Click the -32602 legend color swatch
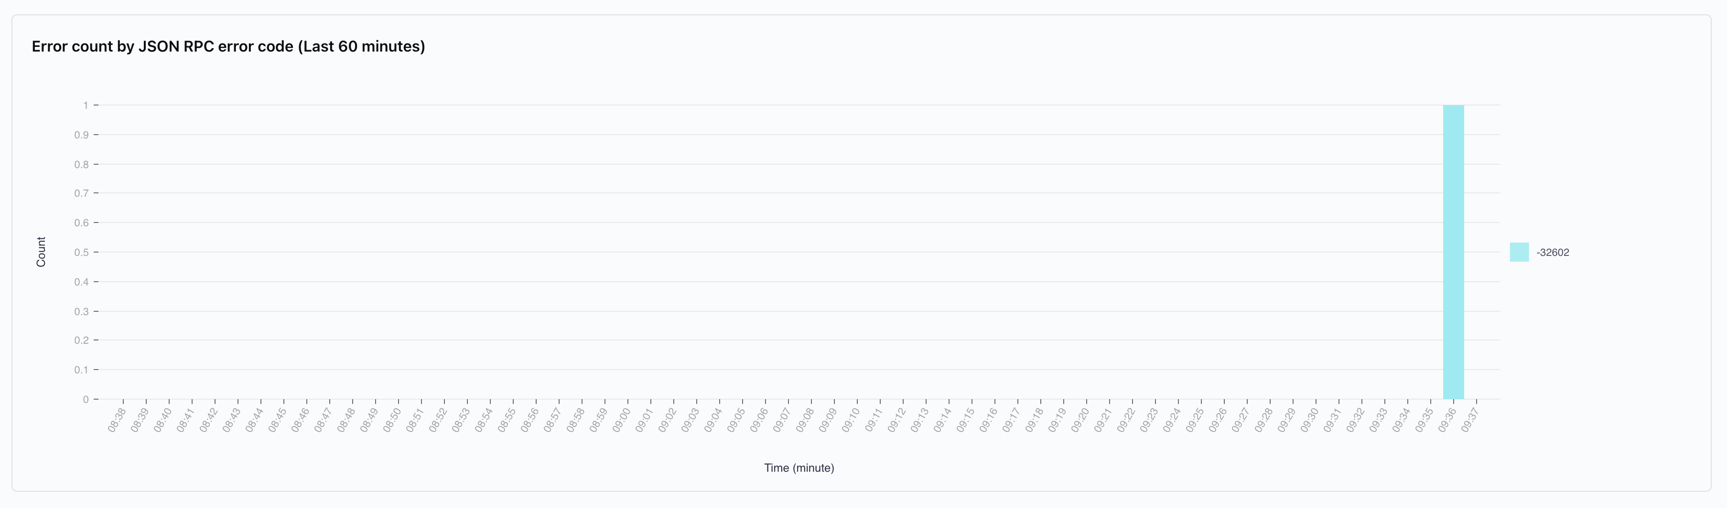 [1519, 252]
